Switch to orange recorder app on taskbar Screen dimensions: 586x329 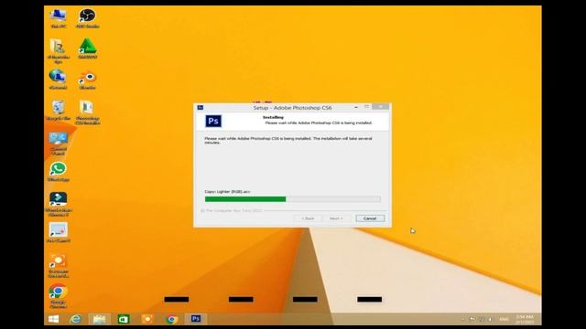(x=147, y=319)
